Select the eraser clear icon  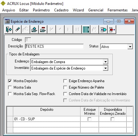tap(17, 30)
